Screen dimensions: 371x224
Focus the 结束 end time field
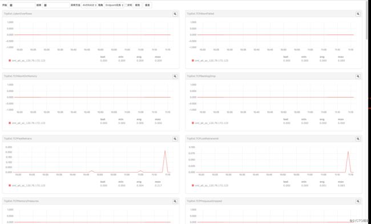tap(56, 5)
